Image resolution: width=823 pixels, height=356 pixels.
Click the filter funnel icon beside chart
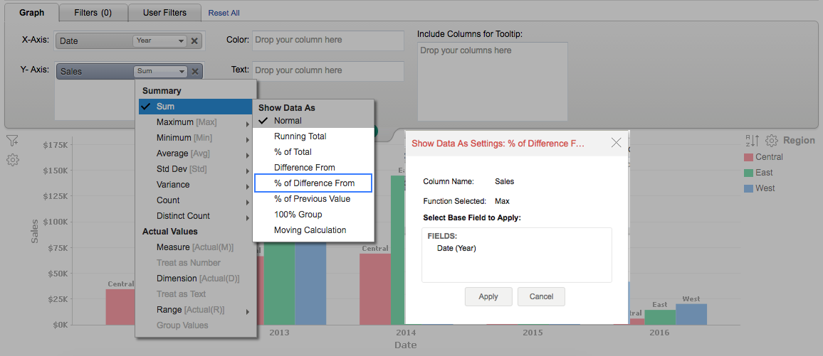pos(12,141)
